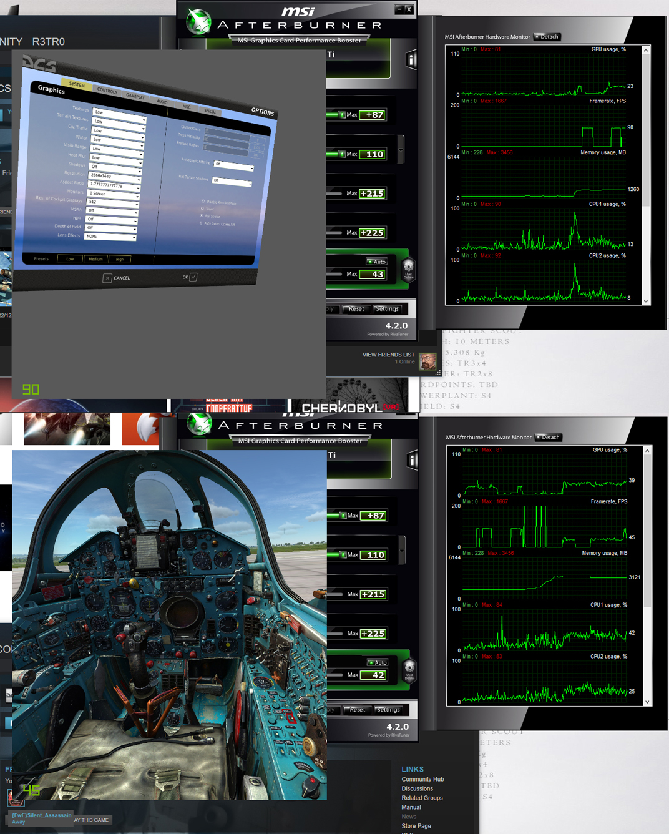This screenshot has height=834, width=669.
Task: Open the Store Page link
Action: pyautogui.click(x=416, y=826)
